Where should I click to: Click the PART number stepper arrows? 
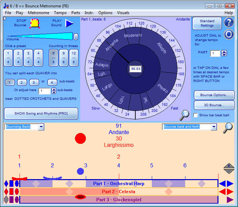(x=224, y=53)
